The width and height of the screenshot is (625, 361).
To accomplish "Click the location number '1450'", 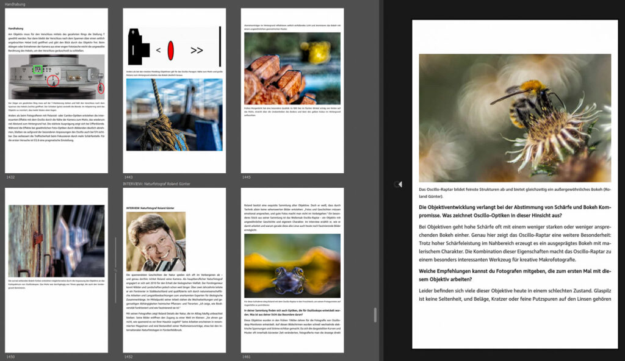I will point(10,357).
